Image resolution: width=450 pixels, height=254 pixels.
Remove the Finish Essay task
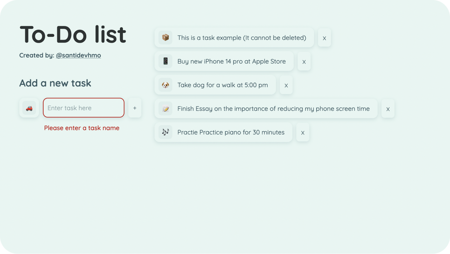click(x=388, y=109)
